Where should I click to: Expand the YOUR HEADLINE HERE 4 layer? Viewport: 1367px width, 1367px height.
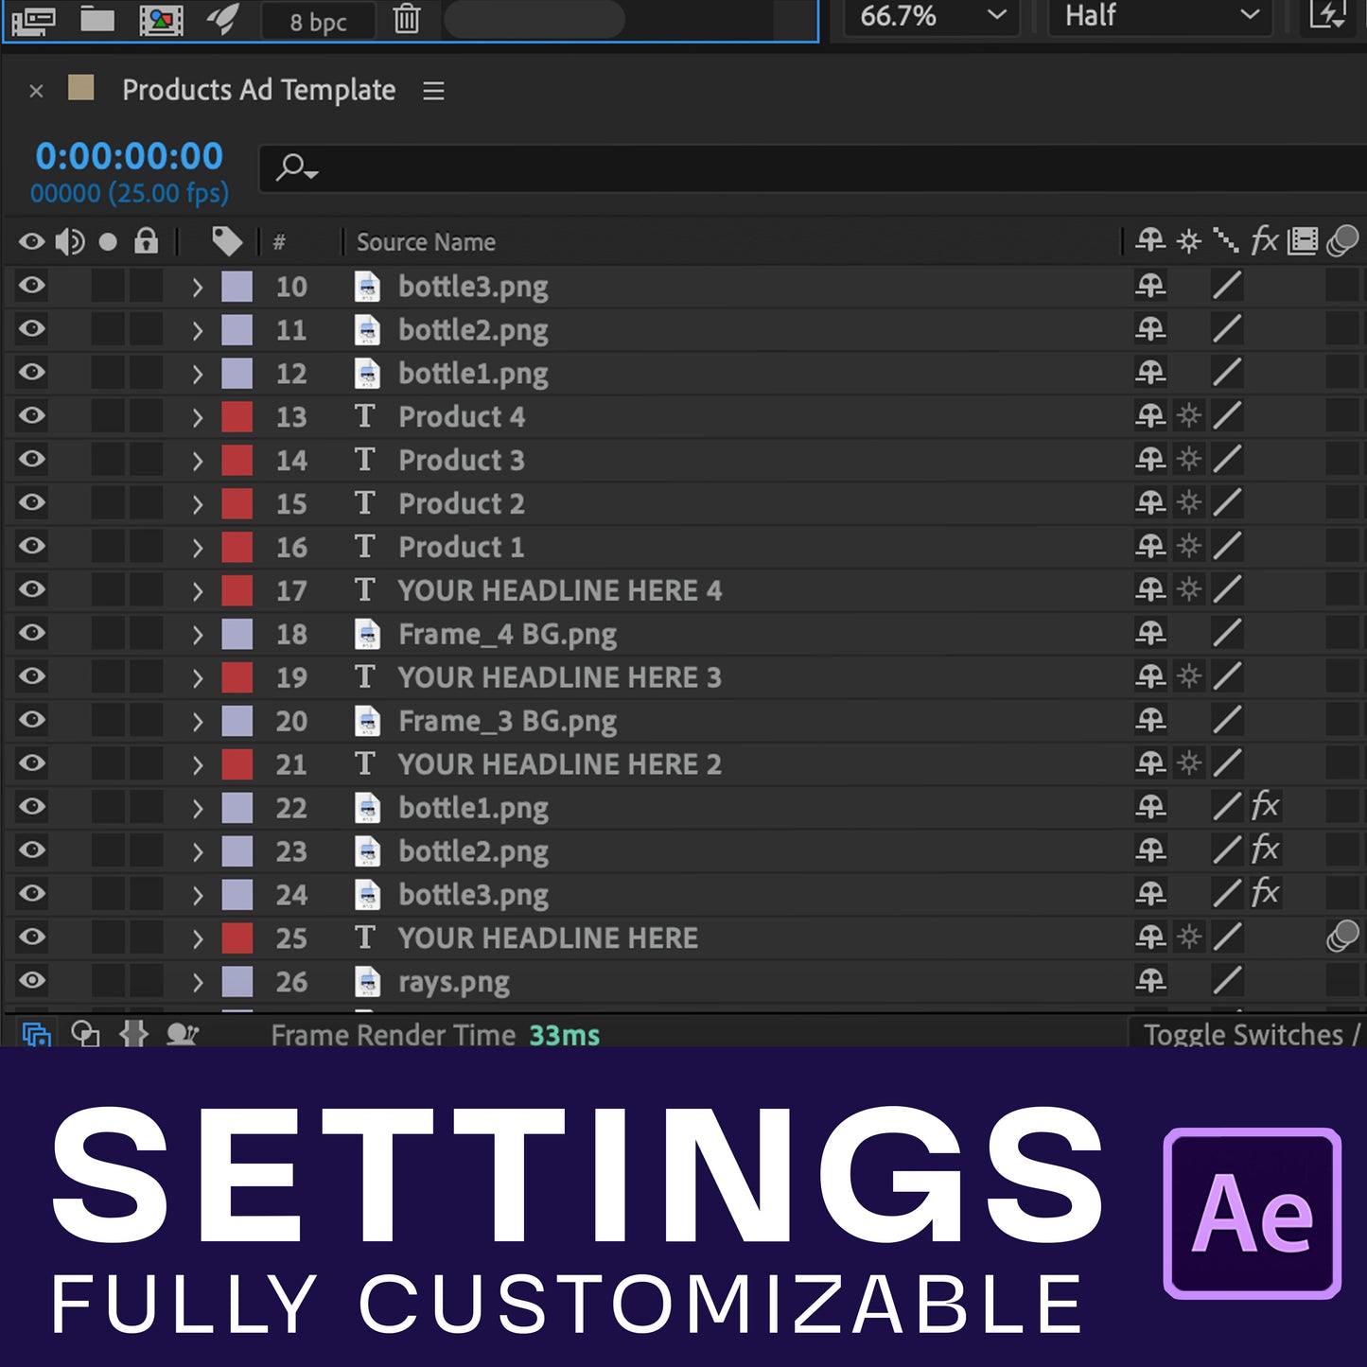click(198, 591)
